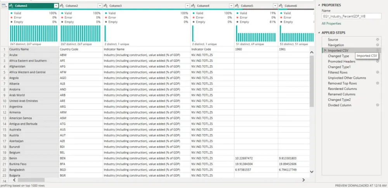Click the Column1 value distribution chart

click(33, 33)
